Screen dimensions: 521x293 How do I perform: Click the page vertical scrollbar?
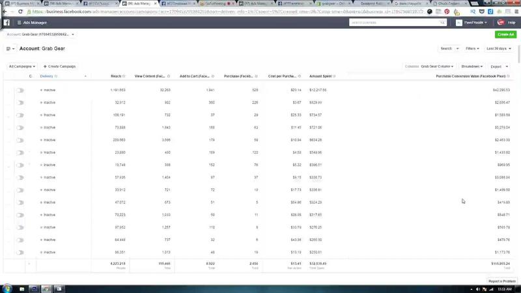pyautogui.click(x=519, y=53)
